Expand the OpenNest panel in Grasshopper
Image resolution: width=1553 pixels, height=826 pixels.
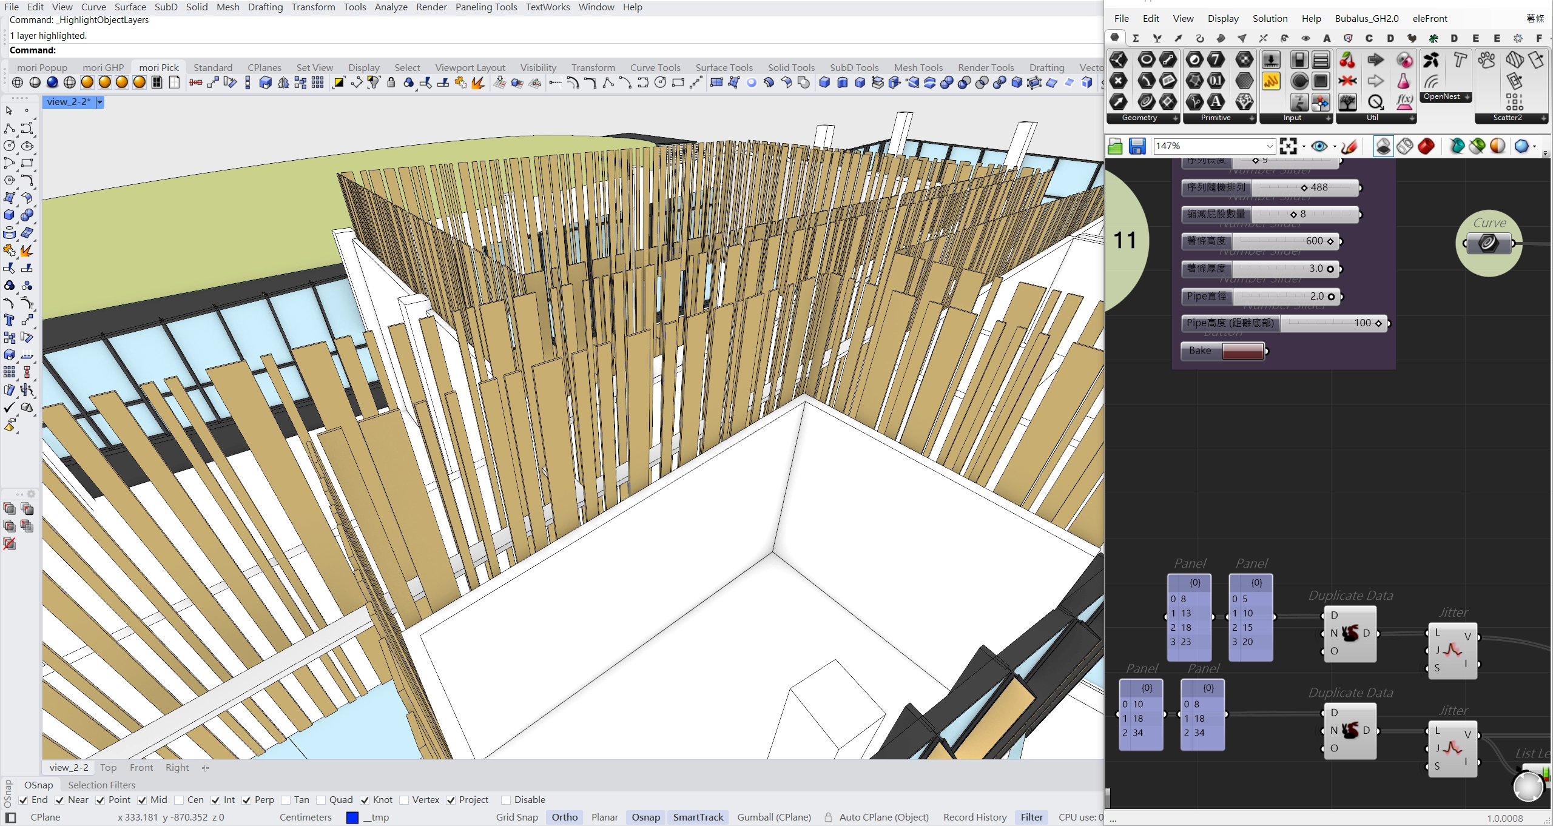point(1467,97)
